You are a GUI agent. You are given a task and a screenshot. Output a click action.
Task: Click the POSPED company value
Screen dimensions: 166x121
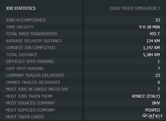(x=152, y=110)
